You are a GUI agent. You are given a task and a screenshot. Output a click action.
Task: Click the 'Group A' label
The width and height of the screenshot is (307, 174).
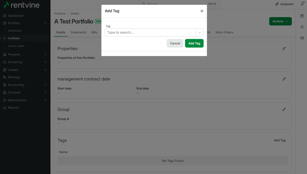(x=63, y=119)
